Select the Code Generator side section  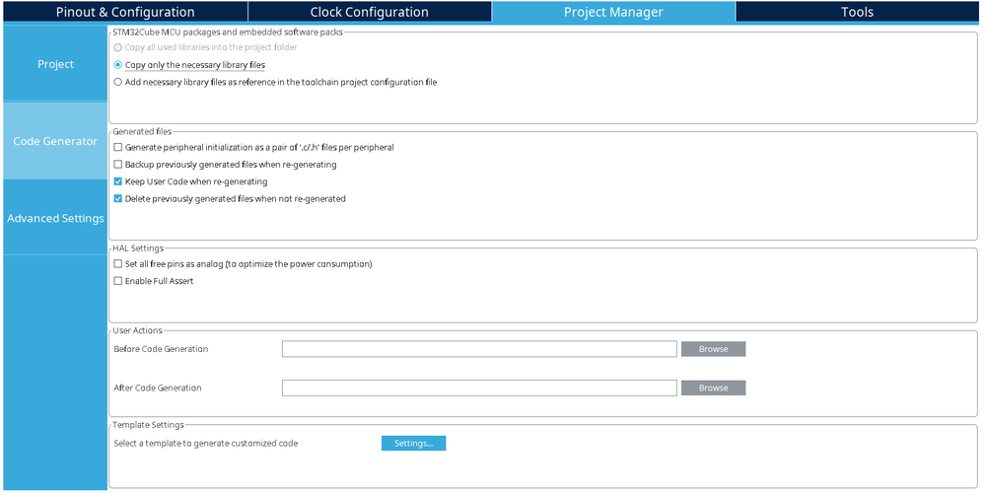(55, 141)
